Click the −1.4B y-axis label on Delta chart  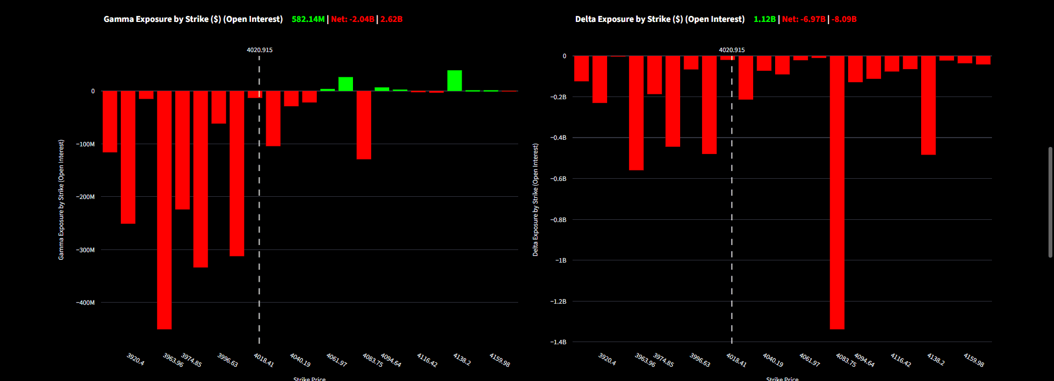point(558,342)
